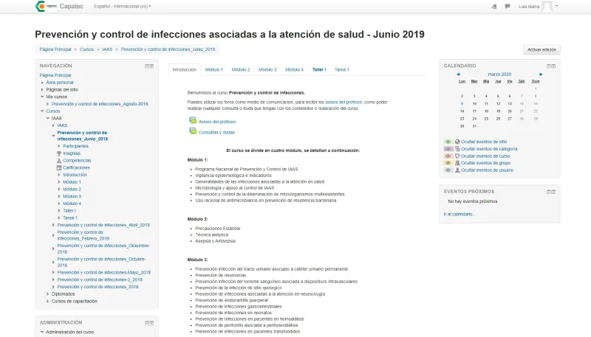Open Consultas y dudas forum icon
Image resolution: width=591 pixels, height=337 pixels.
tap(193, 131)
